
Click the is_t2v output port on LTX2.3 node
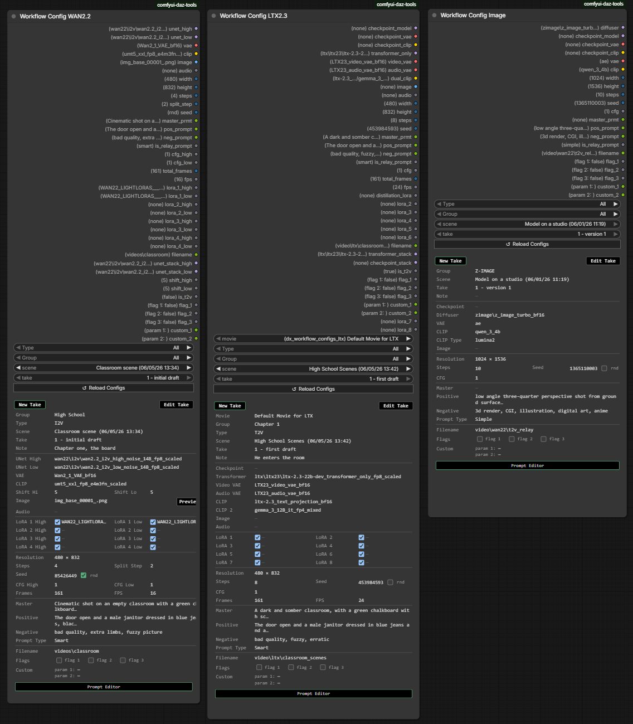(416, 271)
